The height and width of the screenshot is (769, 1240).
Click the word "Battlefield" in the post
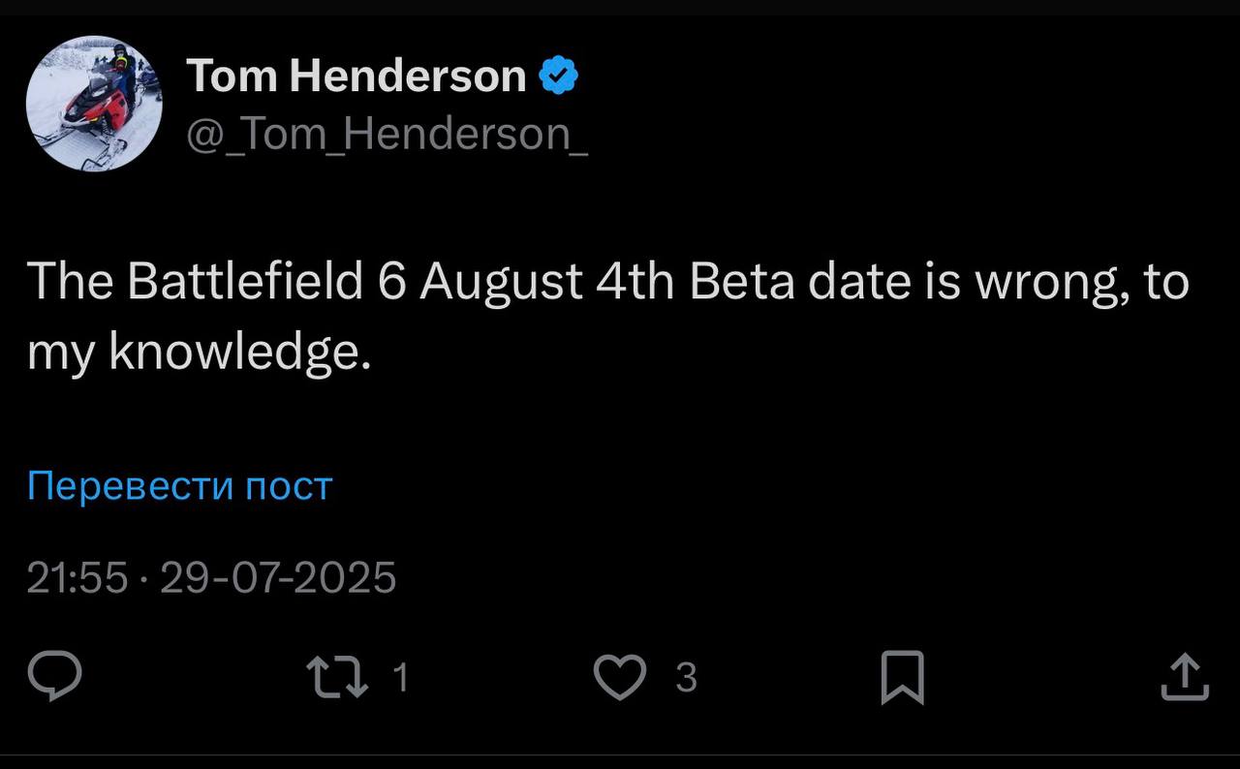pos(244,282)
